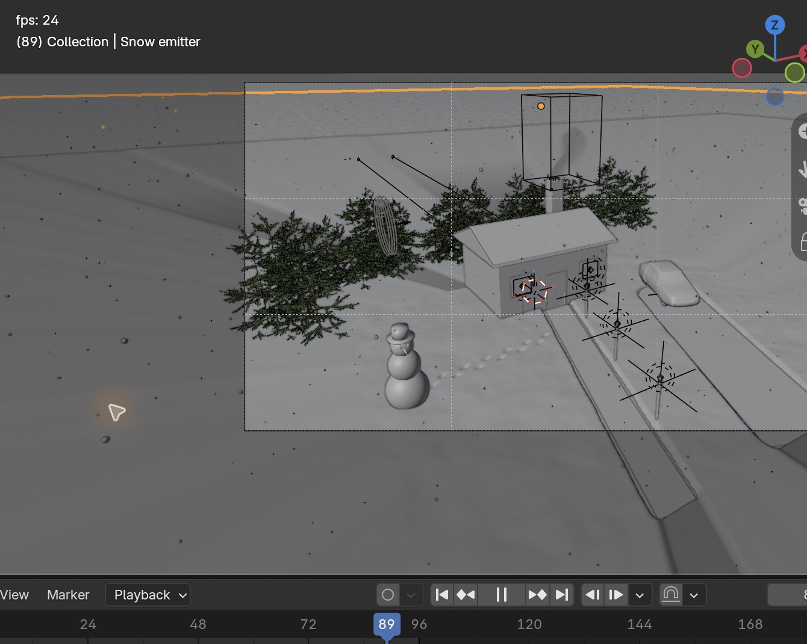Jump to previous keyframe

tap(466, 595)
